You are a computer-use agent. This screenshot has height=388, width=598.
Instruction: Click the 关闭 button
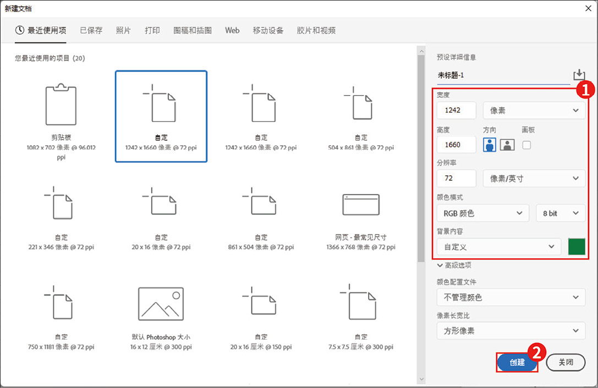click(x=566, y=363)
